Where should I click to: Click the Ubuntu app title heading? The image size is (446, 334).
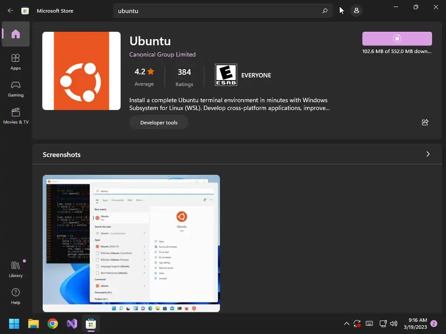pyautogui.click(x=150, y=41)
